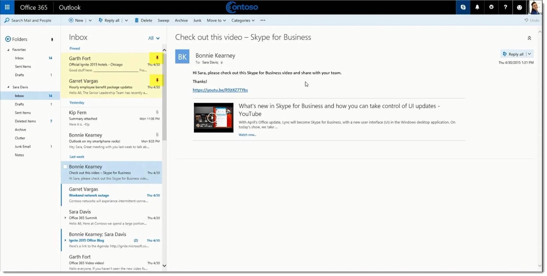Open reply options arrow in reading pane
547x276 pixels.
[x=530, y=54]
